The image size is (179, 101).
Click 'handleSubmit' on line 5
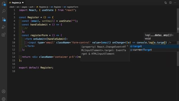(39, 25)
